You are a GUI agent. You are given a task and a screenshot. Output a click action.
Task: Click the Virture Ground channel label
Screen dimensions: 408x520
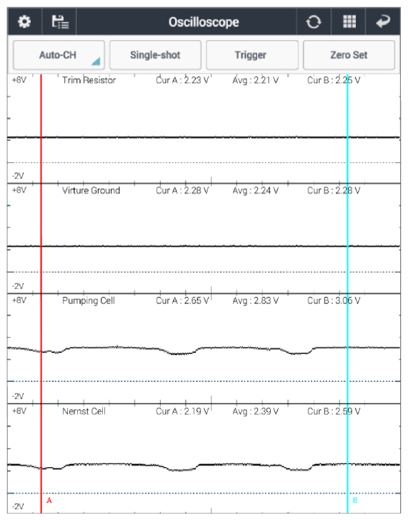click(91, 190)
